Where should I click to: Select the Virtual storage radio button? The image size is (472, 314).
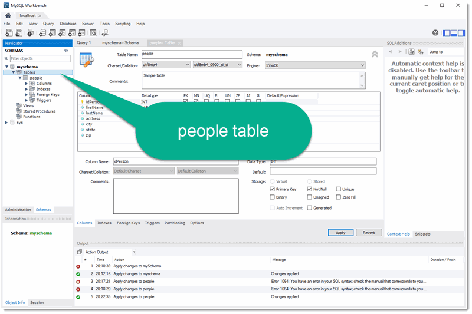272,181
